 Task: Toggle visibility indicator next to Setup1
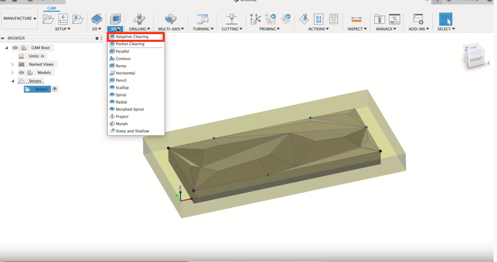click(x=55, y=89)
